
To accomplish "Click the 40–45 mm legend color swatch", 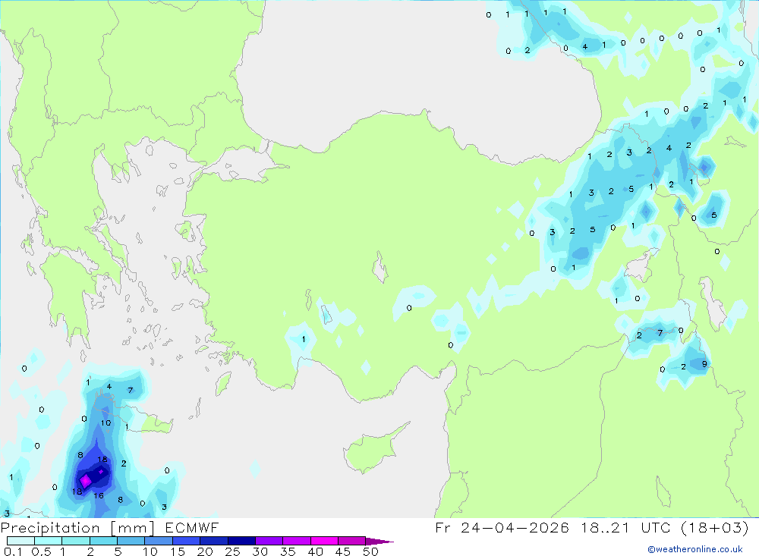I will pyautogui.click(x=324, y=541).
